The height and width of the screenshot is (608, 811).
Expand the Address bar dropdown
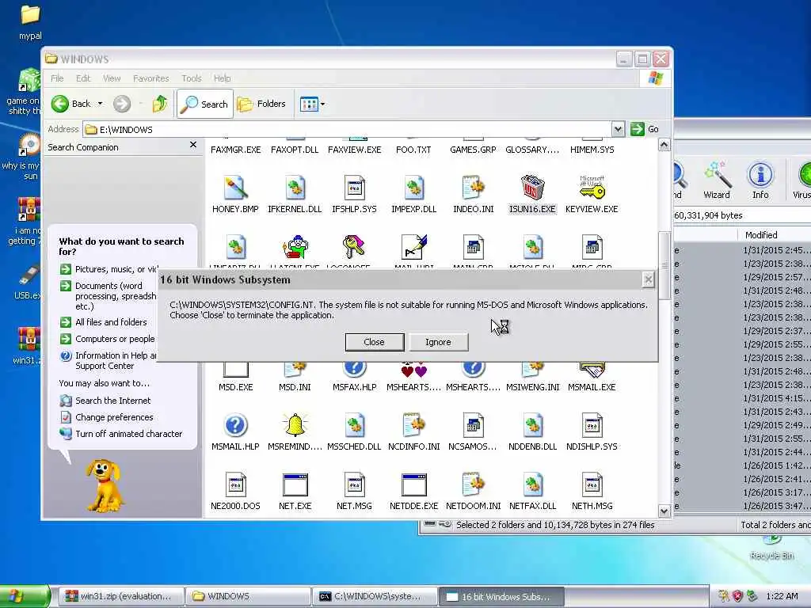click(x=618, y=129)
